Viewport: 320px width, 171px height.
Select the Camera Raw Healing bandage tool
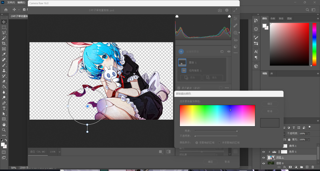(x=235, y=25)
